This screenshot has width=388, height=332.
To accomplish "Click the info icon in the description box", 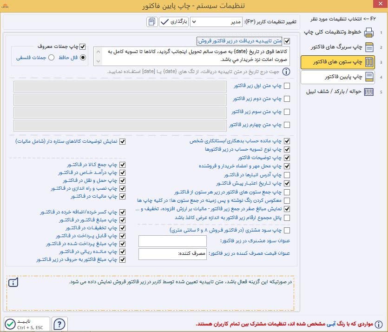I will coord(13,282).
